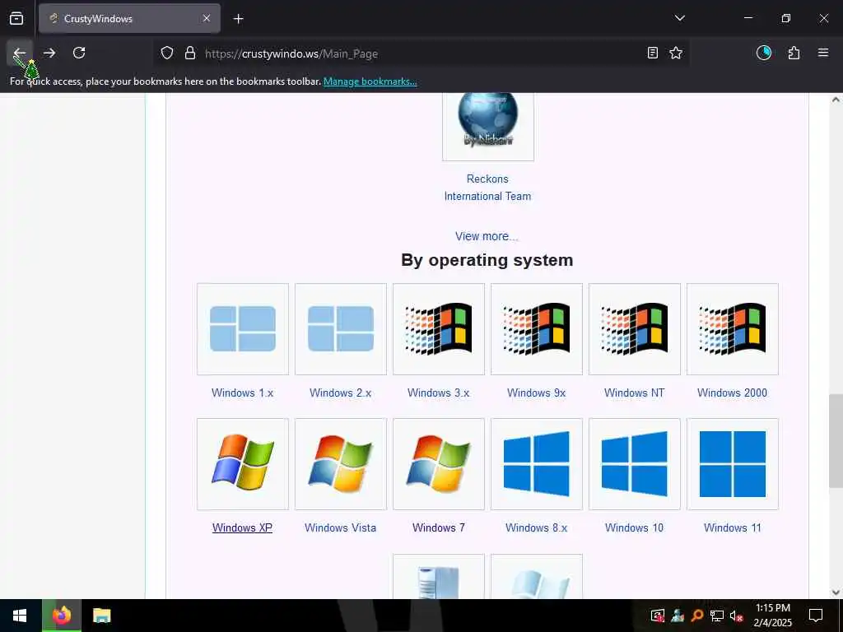Open the Windows Start menu

coord(20,616)
